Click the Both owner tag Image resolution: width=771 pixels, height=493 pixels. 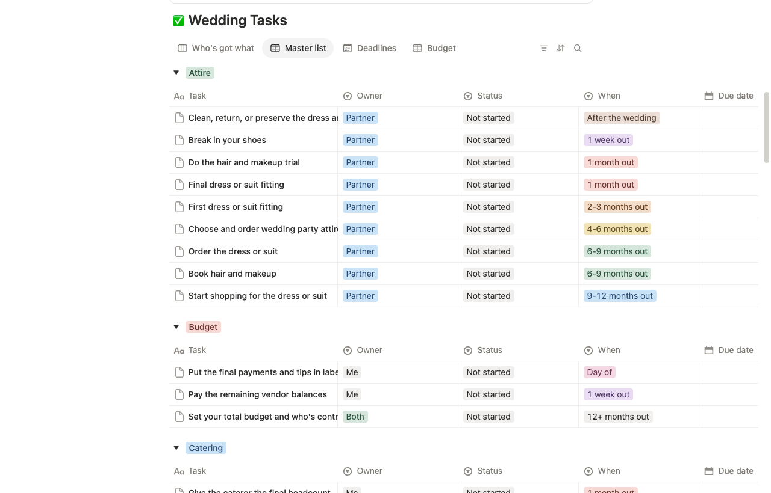(355, 417)
